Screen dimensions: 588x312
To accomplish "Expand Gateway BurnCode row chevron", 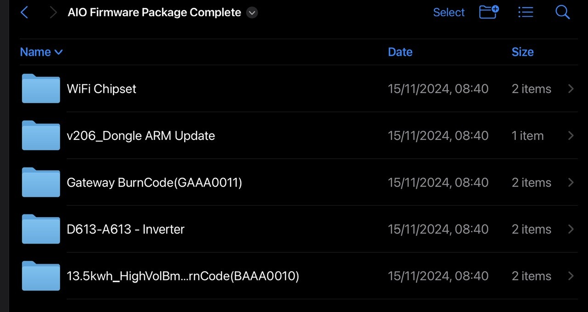I will 571,182.
